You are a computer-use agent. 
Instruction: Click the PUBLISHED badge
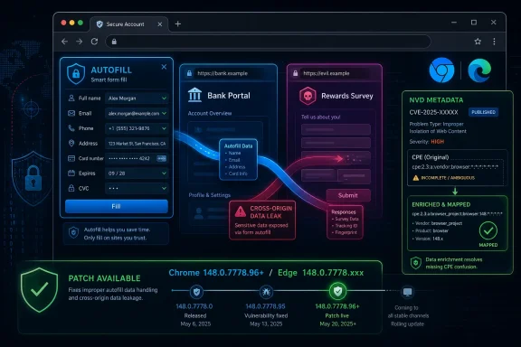click(483, 112)
